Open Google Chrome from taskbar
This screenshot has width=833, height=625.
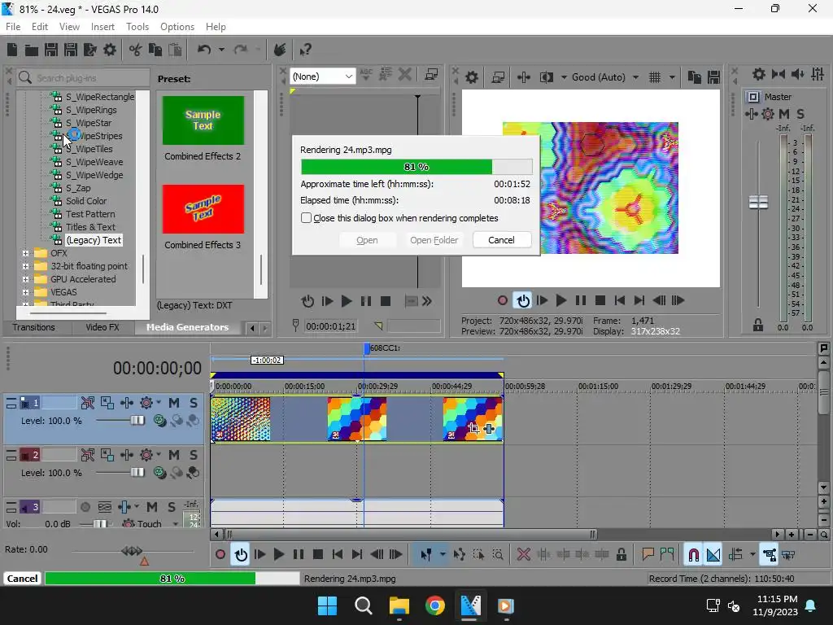434,605
